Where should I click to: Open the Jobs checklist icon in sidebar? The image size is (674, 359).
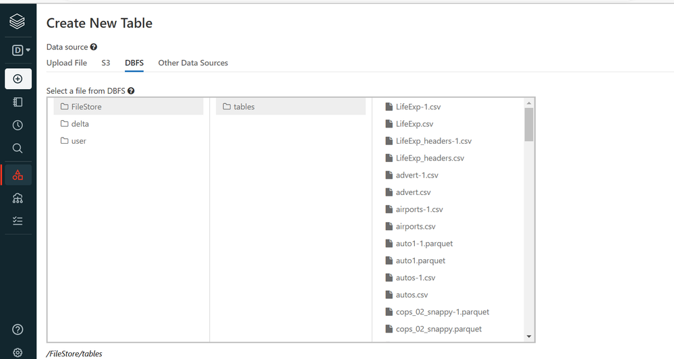click(18, 221)
